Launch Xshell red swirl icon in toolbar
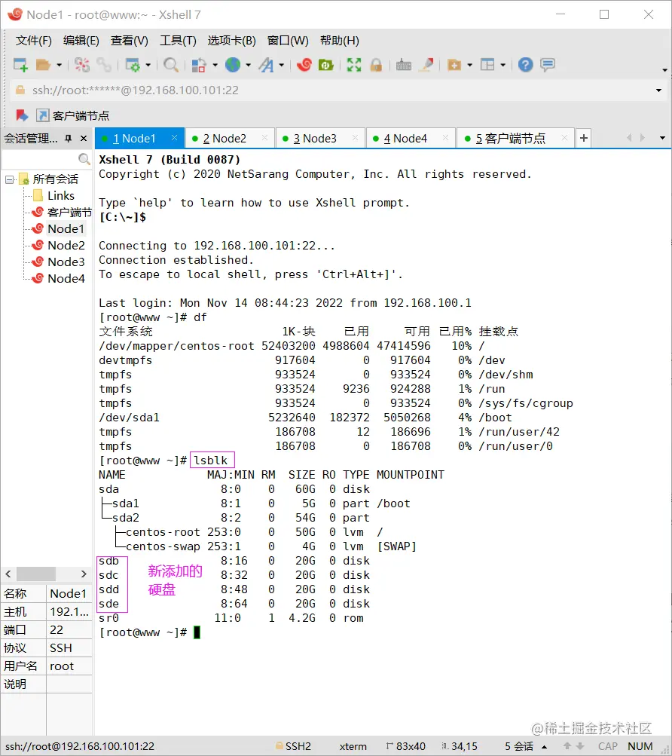This screenshot has width=672, height=756. click(x=304, y=65)
